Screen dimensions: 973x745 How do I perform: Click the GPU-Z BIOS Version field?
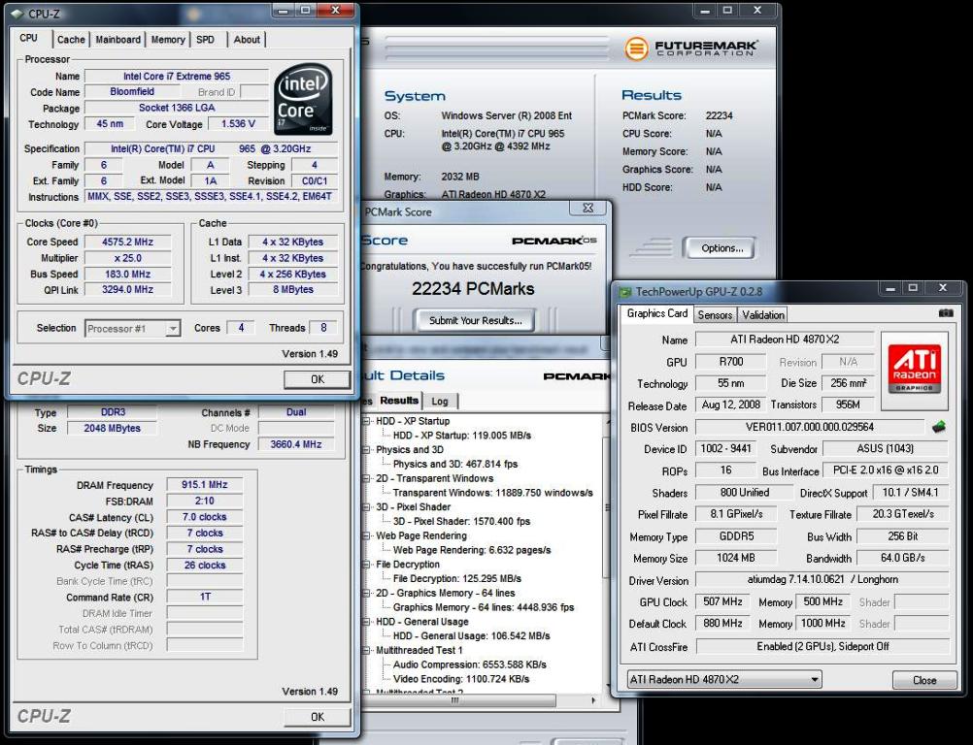810,427
